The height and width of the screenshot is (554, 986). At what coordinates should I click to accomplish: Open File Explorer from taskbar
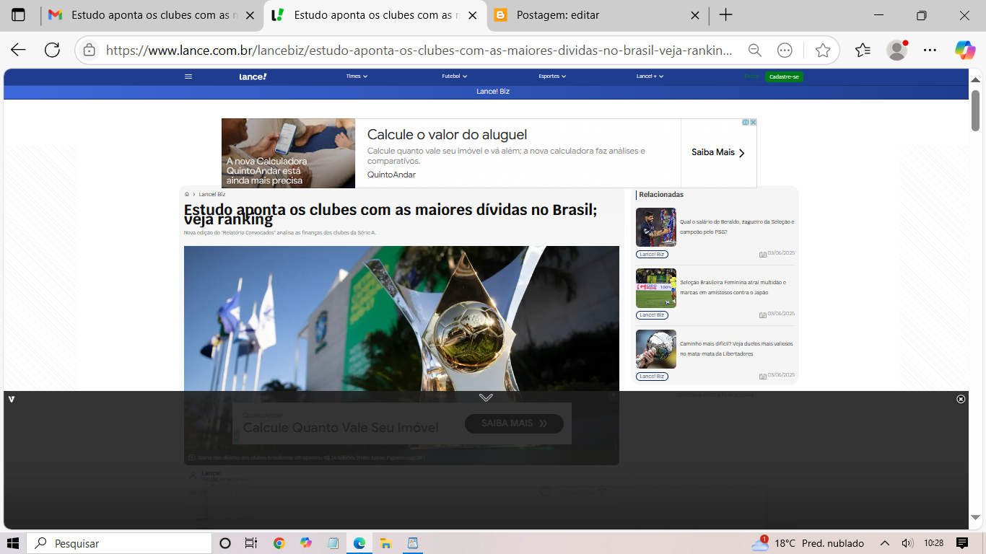tap(386, 543)
